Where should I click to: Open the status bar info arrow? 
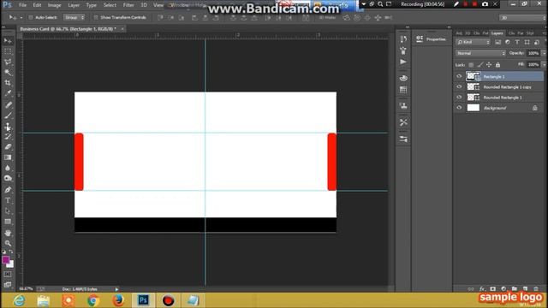(x=116, y=289)
